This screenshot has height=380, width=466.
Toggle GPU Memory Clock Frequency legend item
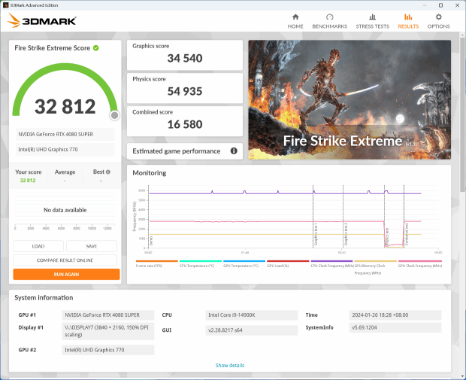point(375,267)
